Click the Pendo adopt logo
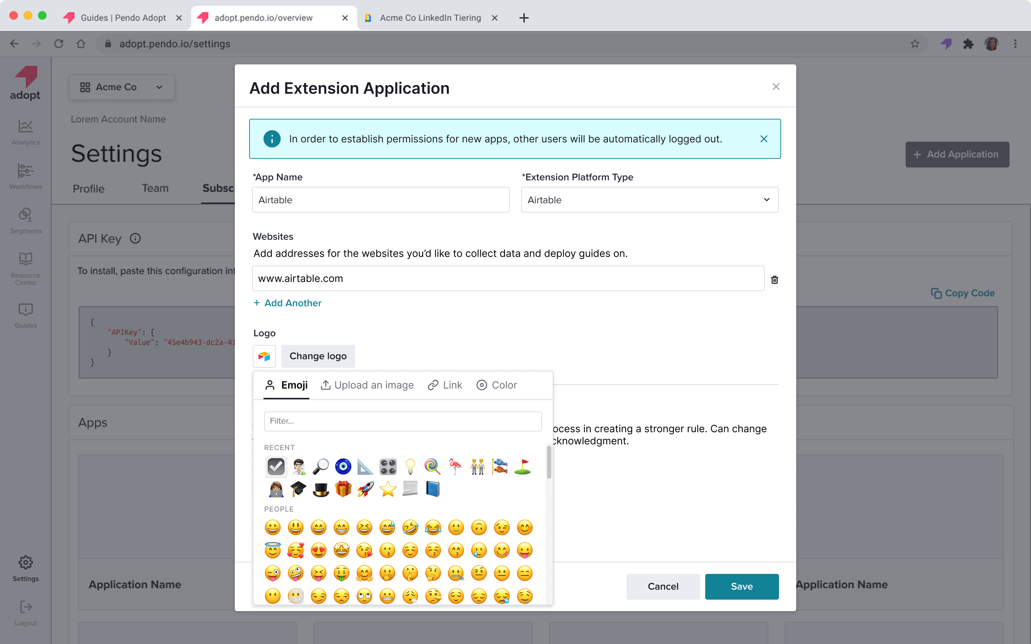1031x644 pixels. 25,83
